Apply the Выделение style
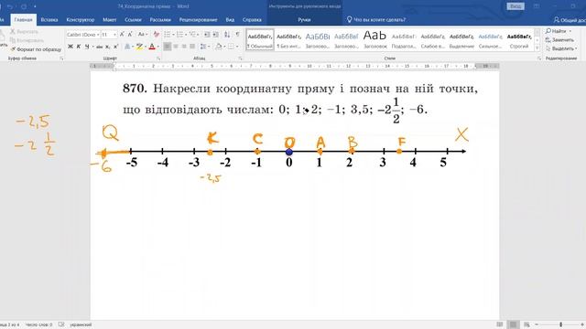The image size is (586, 329). tap(461, 40)
